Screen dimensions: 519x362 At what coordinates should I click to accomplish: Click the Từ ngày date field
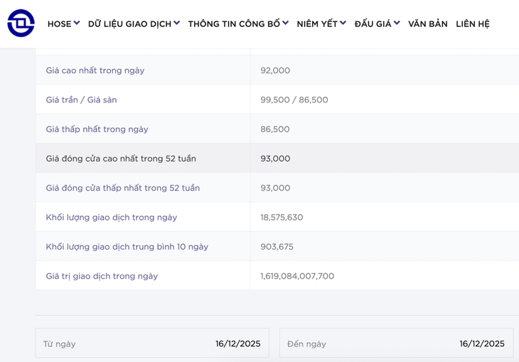[152, 344]
